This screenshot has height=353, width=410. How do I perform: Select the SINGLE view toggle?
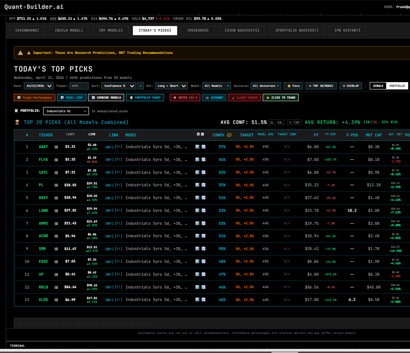click(x=378, y=86)
